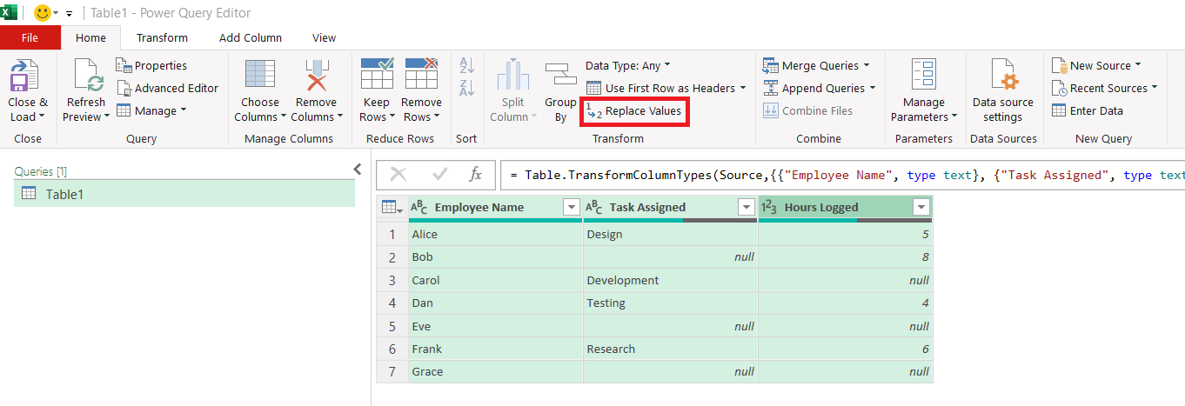
Task: Click the Group By icon
Action: [560, 77]
